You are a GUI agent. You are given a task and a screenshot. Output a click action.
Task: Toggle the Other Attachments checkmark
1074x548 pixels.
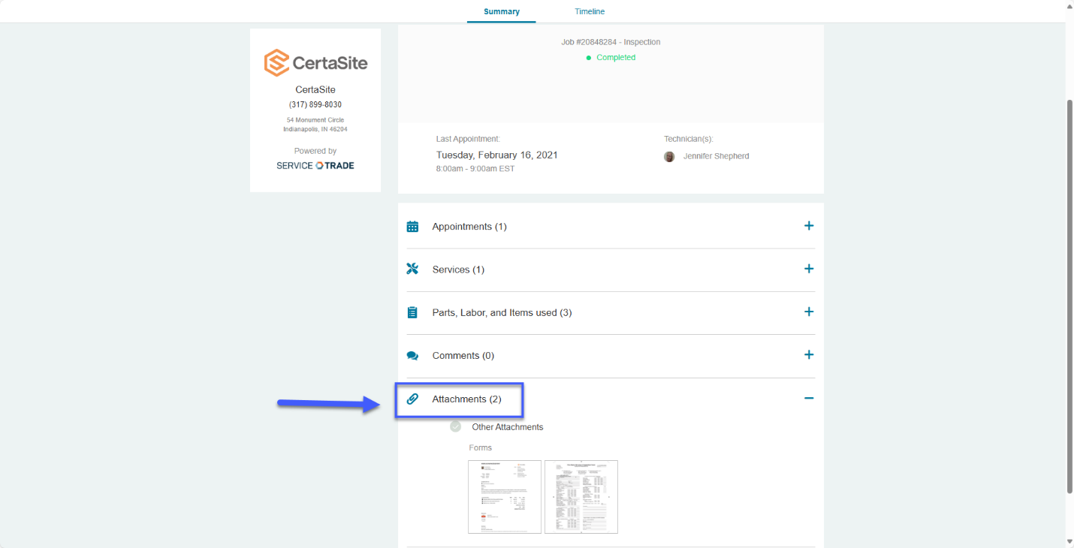(455, 426)
